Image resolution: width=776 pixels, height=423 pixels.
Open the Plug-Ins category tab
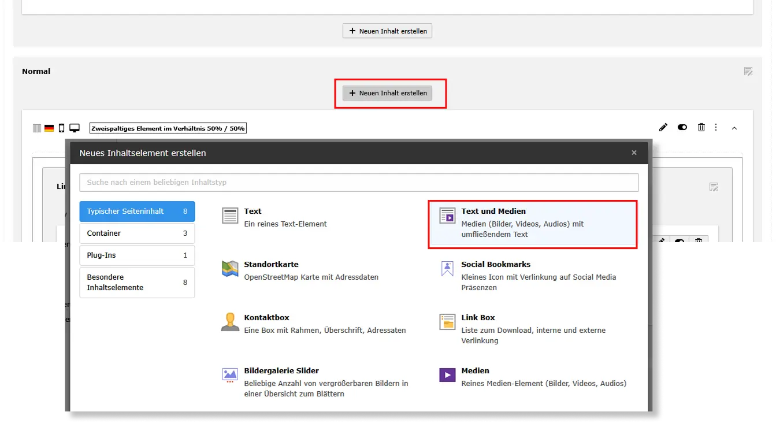(137, 255)
